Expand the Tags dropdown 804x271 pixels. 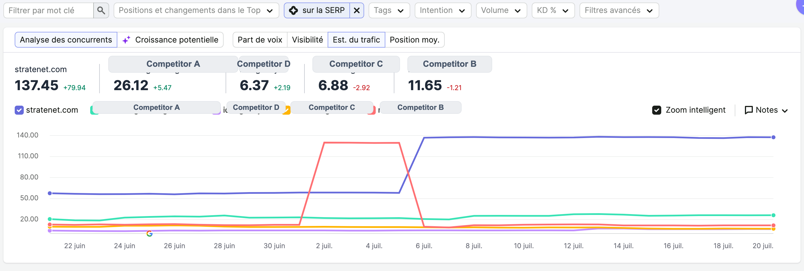389,10
